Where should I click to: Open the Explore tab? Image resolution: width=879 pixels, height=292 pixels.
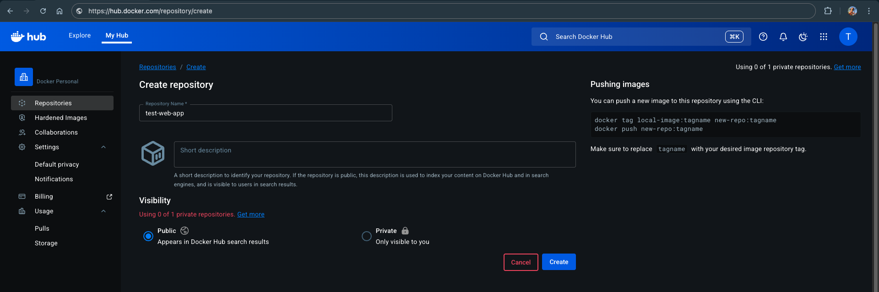click(80, 35)
